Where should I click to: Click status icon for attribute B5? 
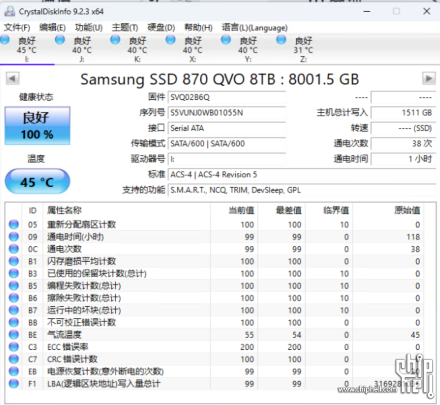coord(14,286)
